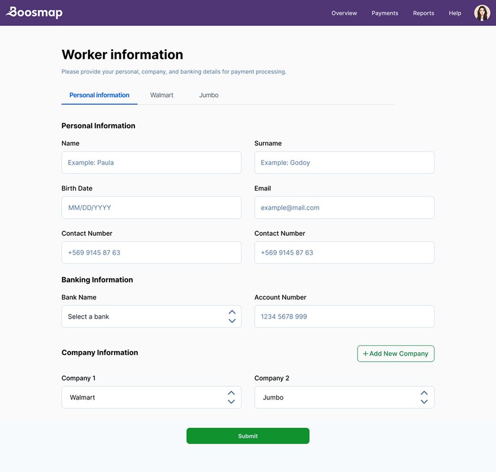Click the 'Personal Information' section heading

[x=98, y=125]
